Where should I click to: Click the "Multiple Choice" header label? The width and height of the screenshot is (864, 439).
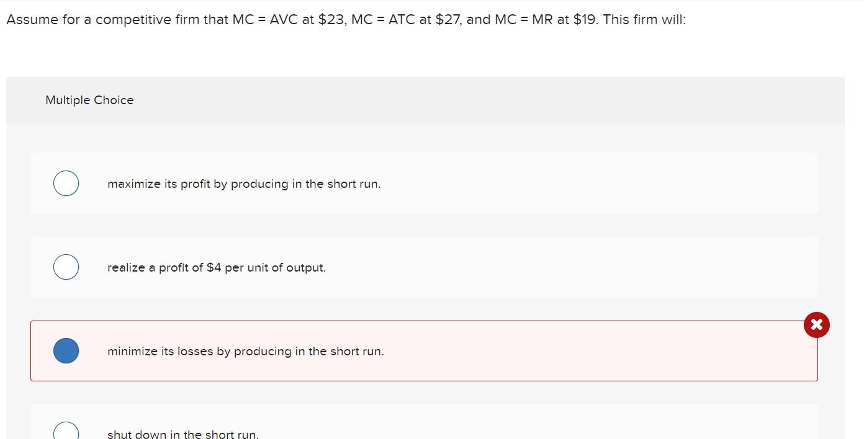89,100
